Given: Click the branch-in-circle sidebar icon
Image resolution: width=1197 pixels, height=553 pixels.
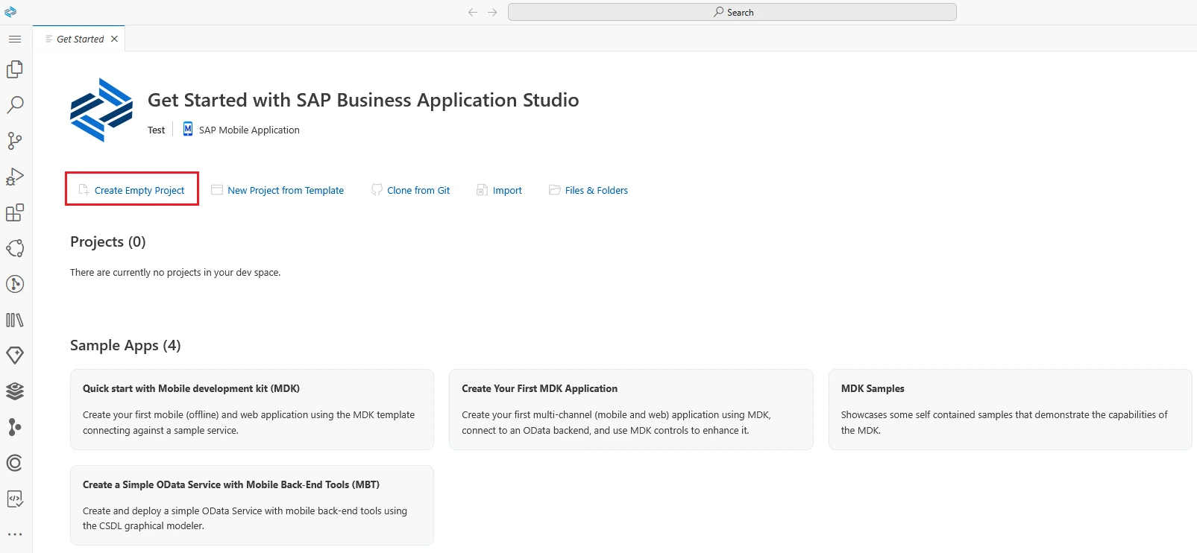Looking at the screenshot, I should pos(15,284).
